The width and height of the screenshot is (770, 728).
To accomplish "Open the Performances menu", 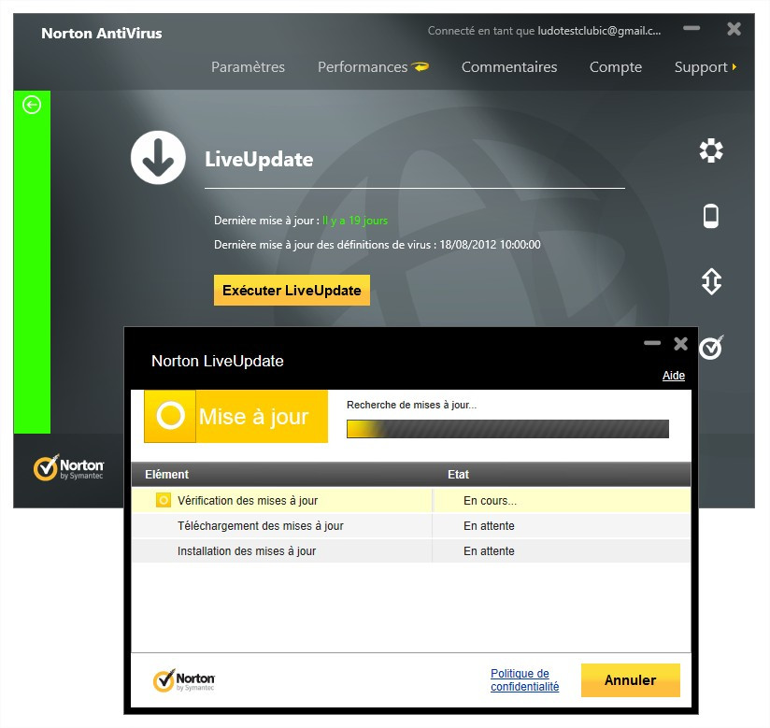I will [363, 67].
